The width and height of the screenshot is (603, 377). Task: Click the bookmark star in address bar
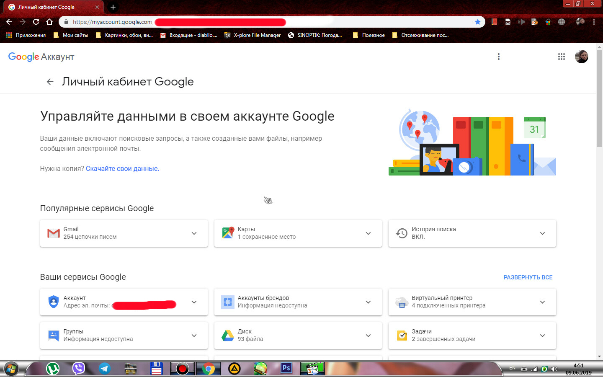pyautogui.click(x=478, y=22)
